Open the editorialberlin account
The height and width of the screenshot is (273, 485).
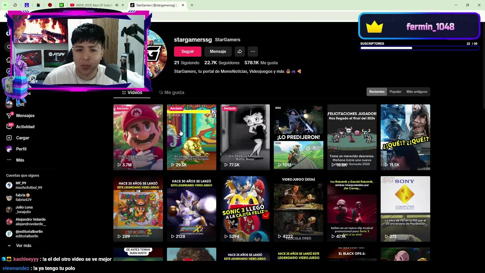24,234
